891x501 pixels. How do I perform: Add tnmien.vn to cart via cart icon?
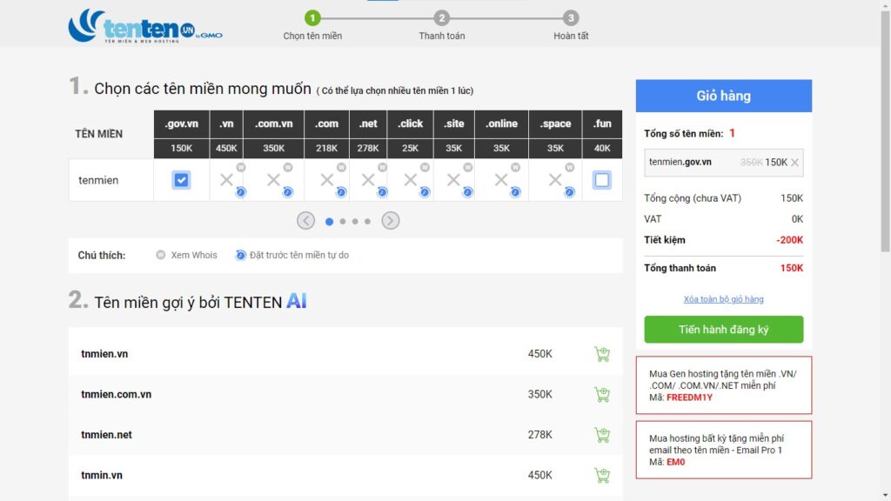tap(601, 354)
